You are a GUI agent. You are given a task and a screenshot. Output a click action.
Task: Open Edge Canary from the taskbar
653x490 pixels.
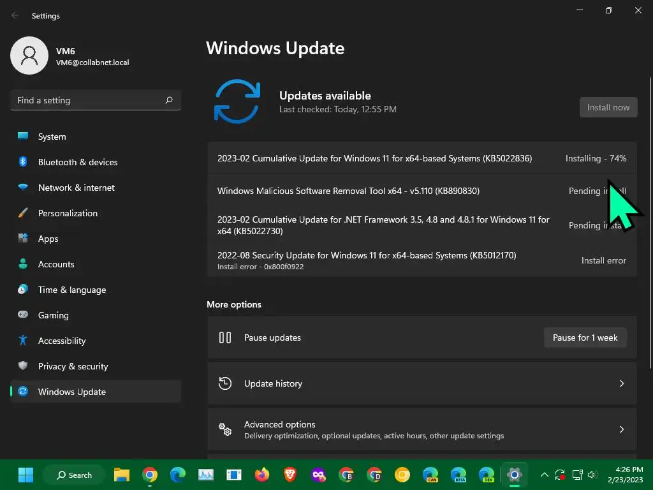[430, 475]
